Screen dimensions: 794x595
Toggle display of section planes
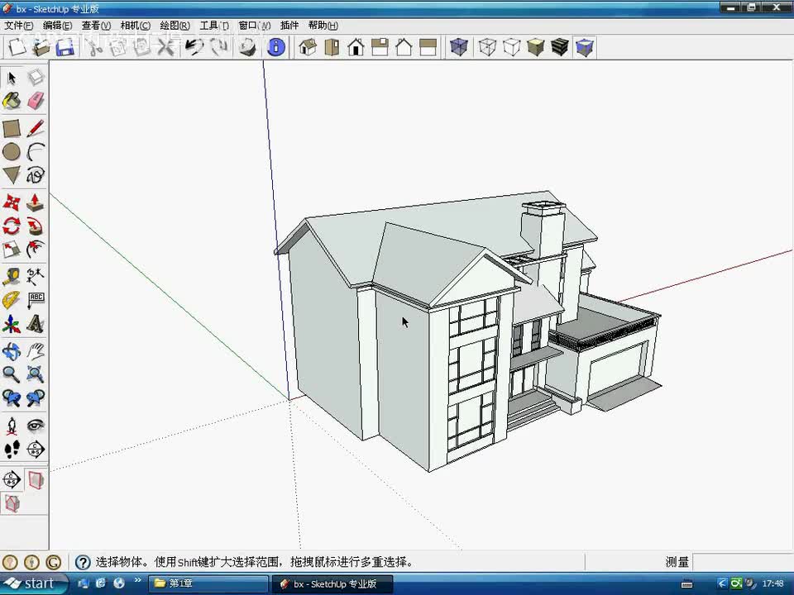click(x=36, y=479)
